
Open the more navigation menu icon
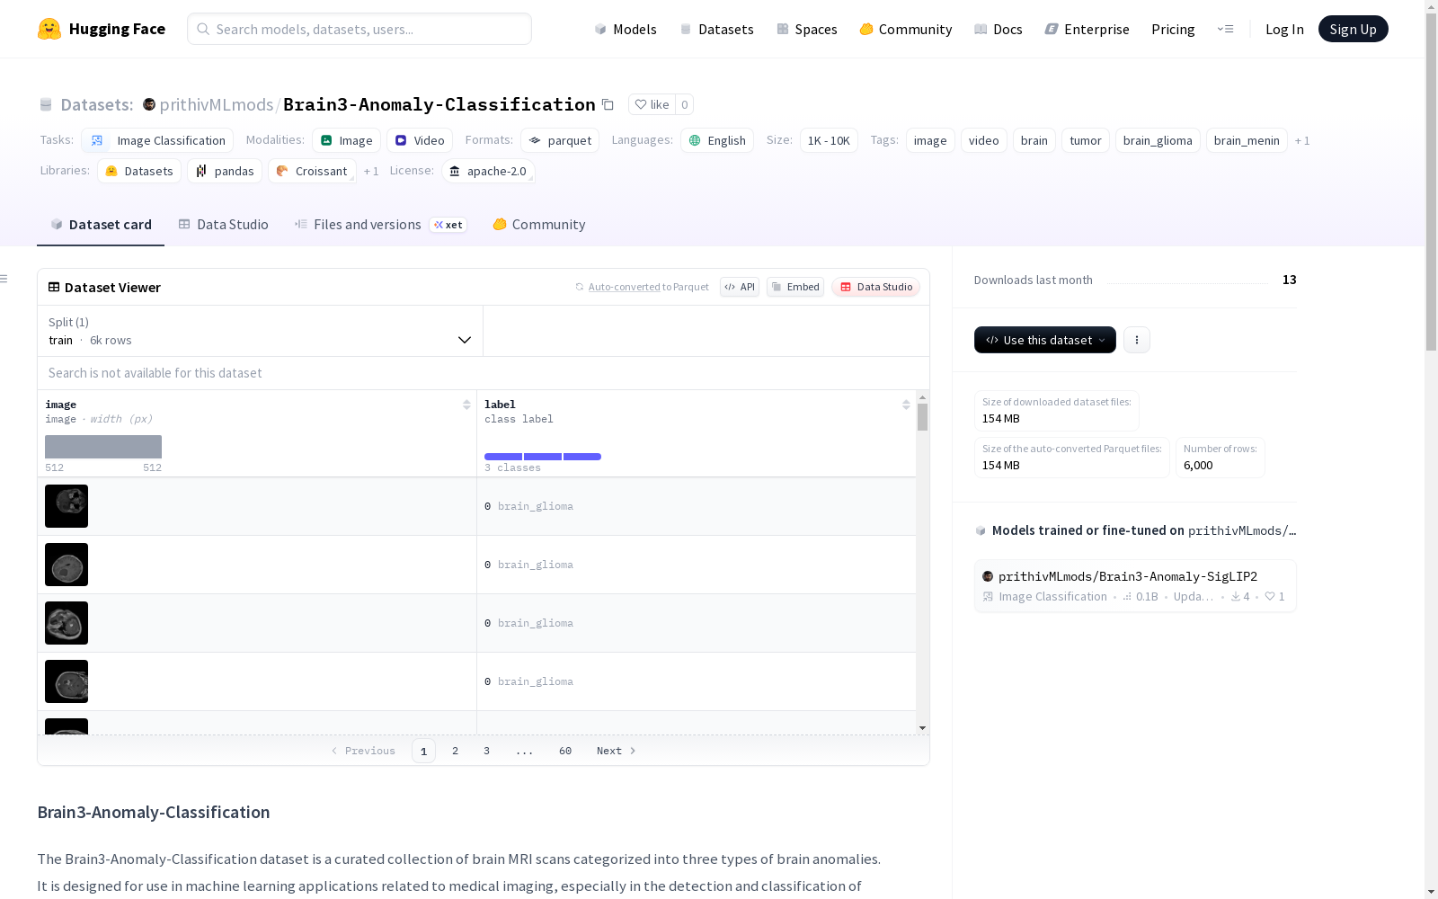(x=1225, y=29)
